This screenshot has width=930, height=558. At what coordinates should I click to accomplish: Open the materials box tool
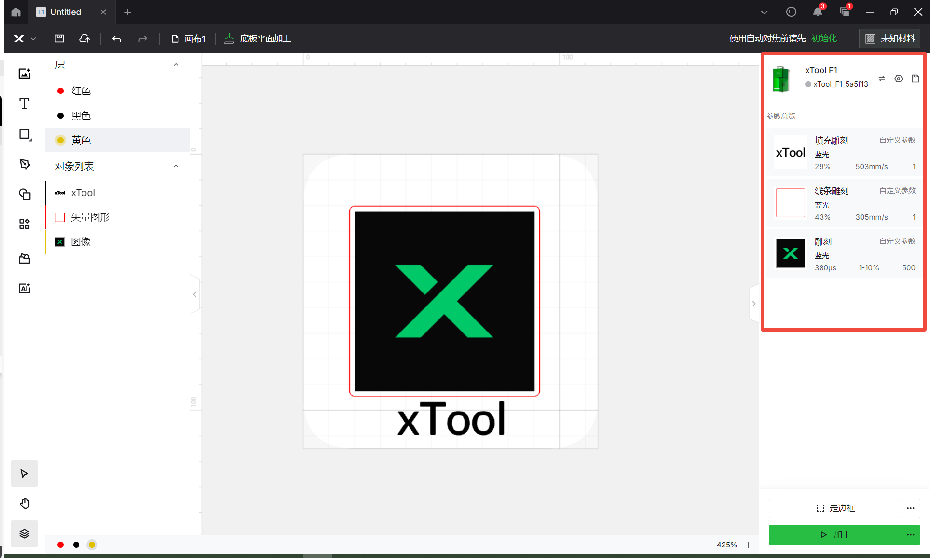click(25, 259)
